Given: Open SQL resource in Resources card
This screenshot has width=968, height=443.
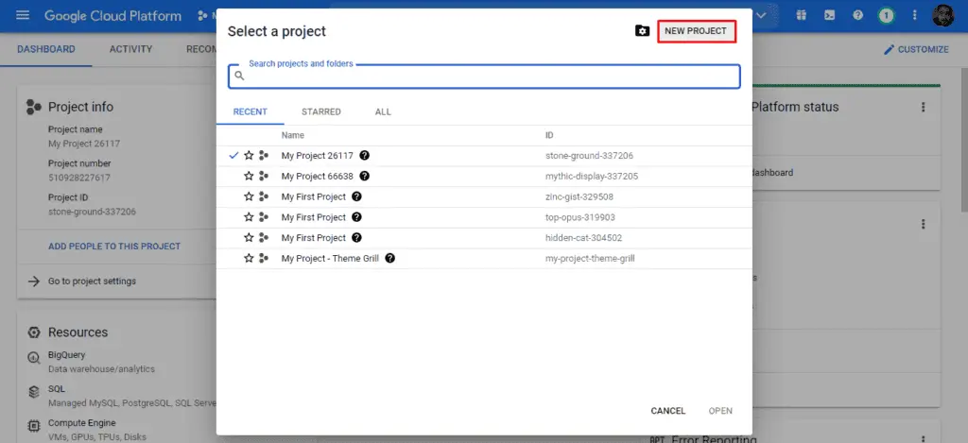Looking at the screenshot, I should pos(56,389).
